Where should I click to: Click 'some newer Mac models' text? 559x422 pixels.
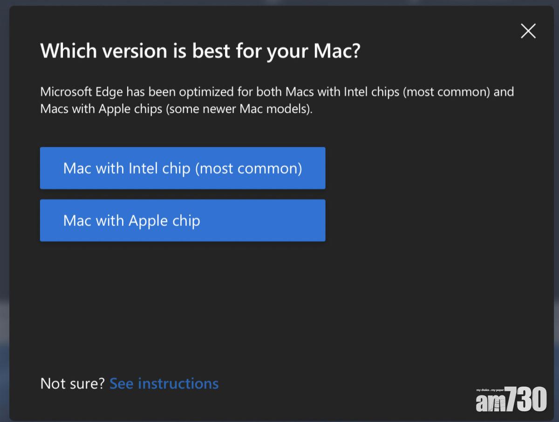(x=239, y=109)
